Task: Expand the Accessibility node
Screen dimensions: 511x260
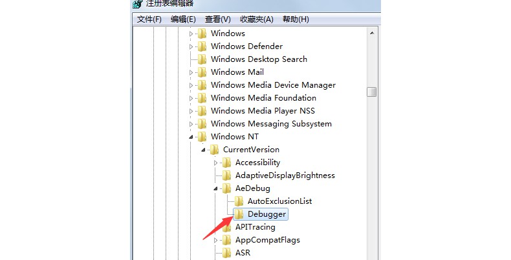Action: pos(216,163)
